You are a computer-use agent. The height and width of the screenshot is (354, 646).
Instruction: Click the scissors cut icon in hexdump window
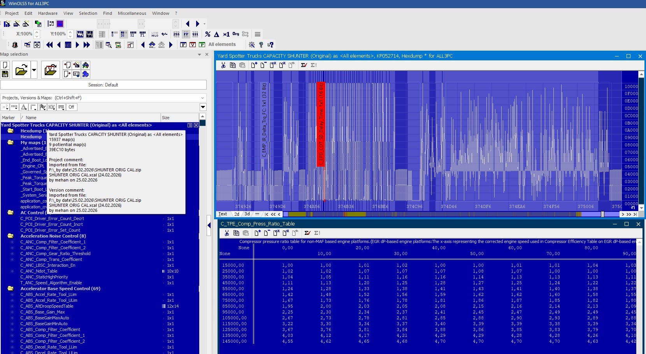223,65
